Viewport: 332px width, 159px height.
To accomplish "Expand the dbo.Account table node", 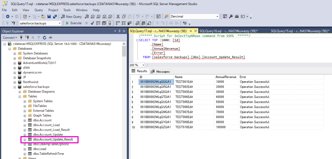I will [x=25, y=120].
